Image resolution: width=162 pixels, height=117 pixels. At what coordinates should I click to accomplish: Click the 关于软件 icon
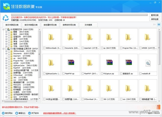(29, 113)
